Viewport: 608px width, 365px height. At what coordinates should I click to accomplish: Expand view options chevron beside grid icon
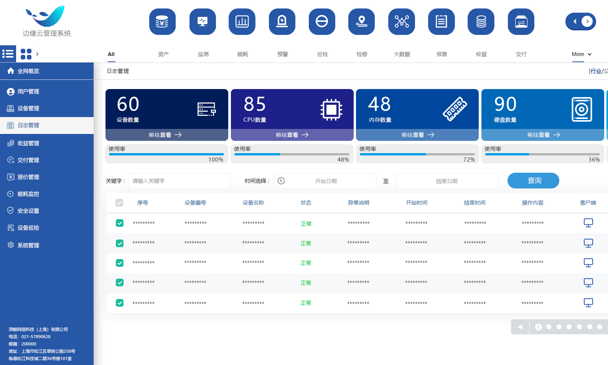(37, 54)
